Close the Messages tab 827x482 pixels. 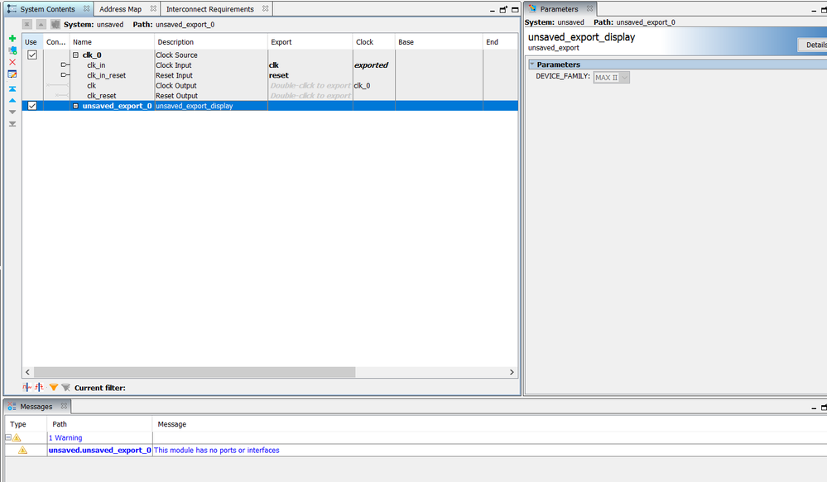tap(64, 406)
